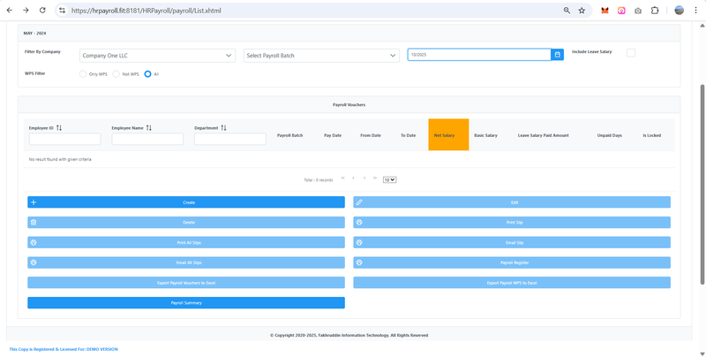
Task: Click the browser address bar URL
Action: [x=146, y=11]
